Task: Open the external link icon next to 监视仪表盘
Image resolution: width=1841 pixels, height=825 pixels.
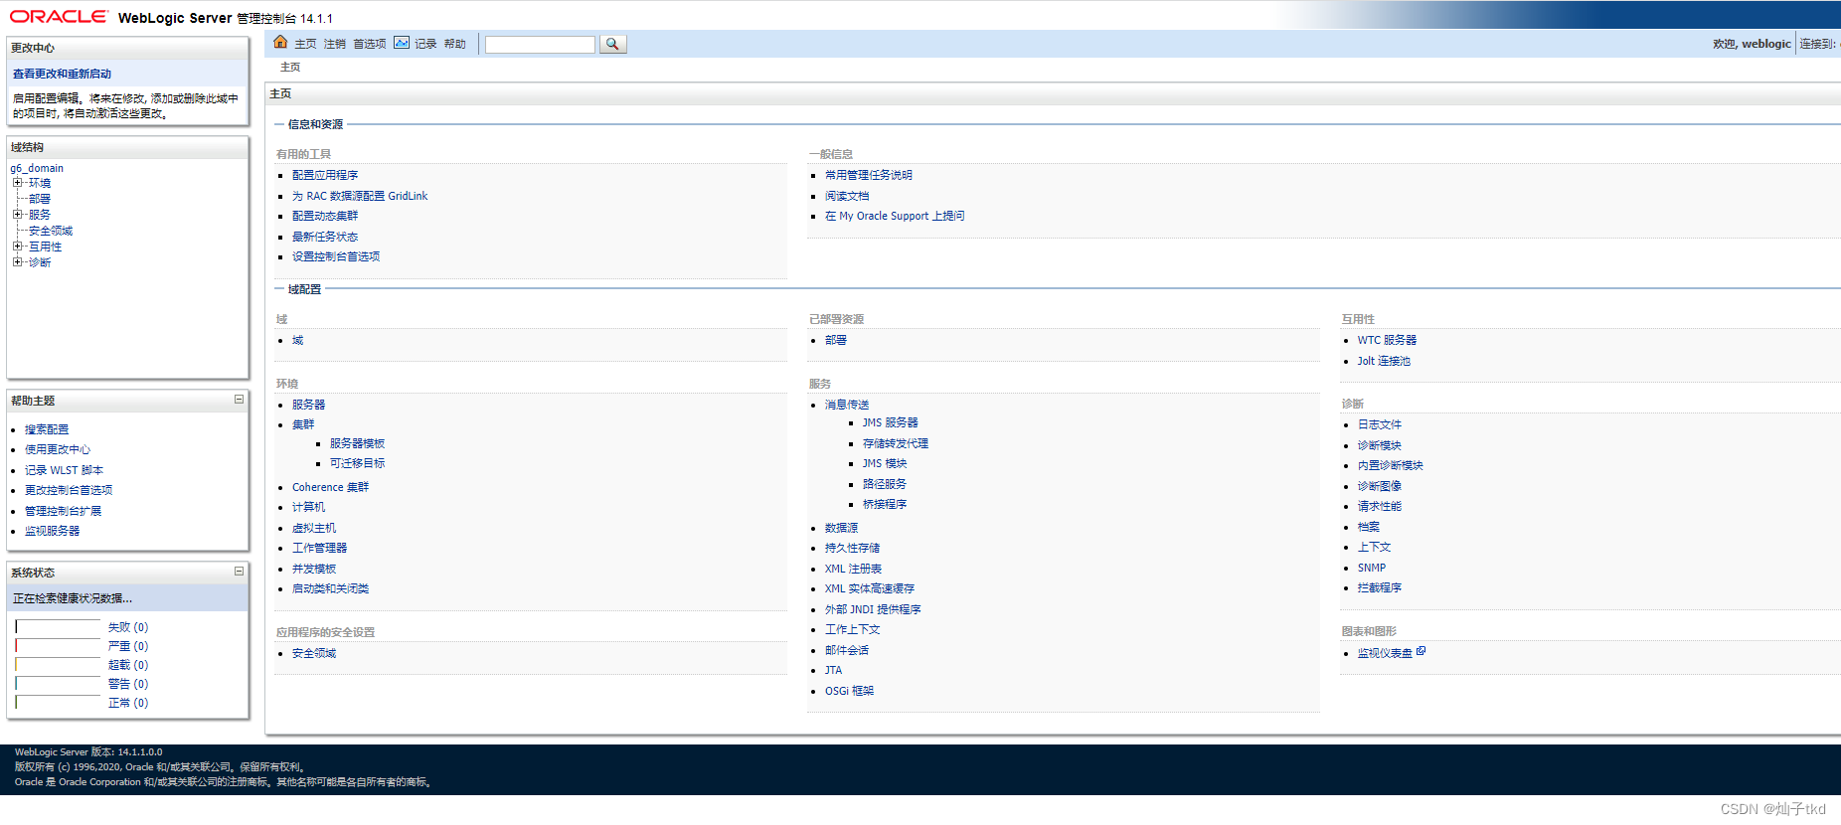Action: (1422, 651)
